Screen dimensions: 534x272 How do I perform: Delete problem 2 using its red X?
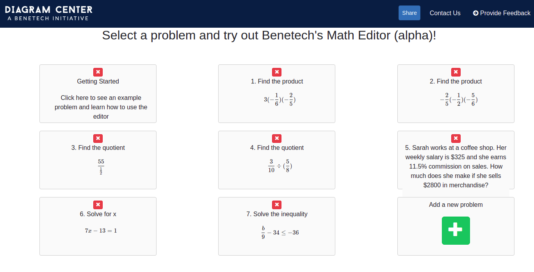(x=456, y=72)
